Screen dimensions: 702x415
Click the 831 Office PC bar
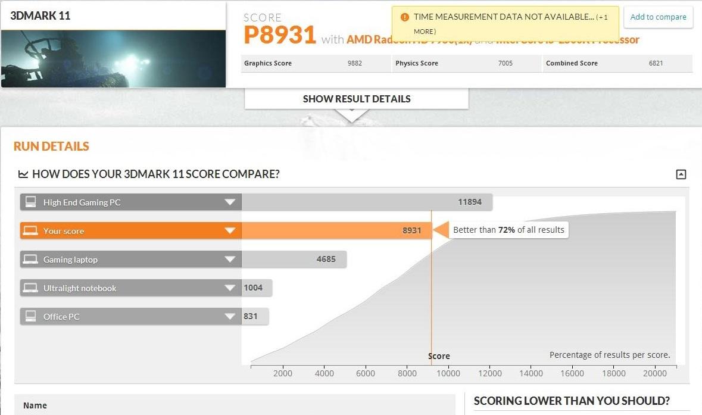click(255, 317)
